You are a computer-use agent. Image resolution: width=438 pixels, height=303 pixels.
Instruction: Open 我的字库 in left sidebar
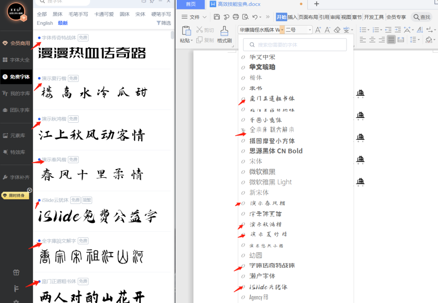click(x=16, y=93)
